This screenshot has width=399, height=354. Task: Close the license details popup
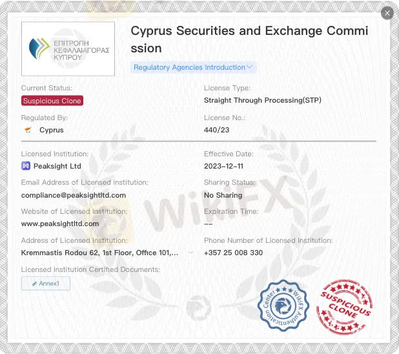click(x=387, y=13)
